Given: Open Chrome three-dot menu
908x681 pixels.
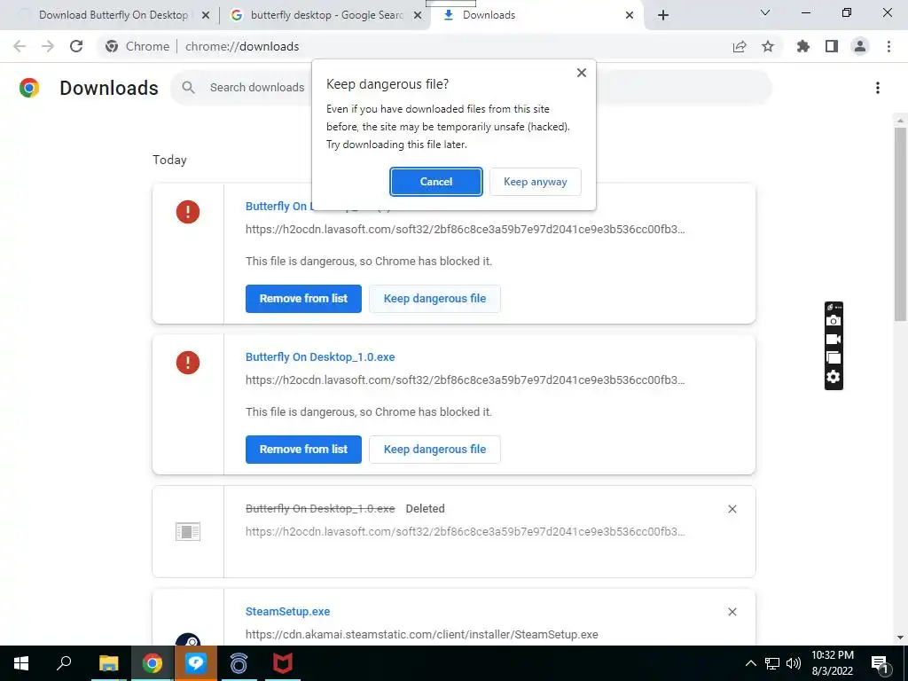Looking at the screenshot, I should [x=888, y=46].
